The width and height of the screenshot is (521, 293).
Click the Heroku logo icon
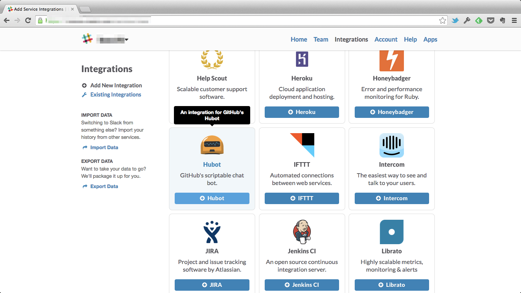[x=302, y=59]
